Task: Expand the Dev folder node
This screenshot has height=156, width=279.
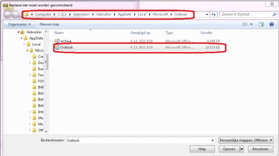Action: (30, 63)
